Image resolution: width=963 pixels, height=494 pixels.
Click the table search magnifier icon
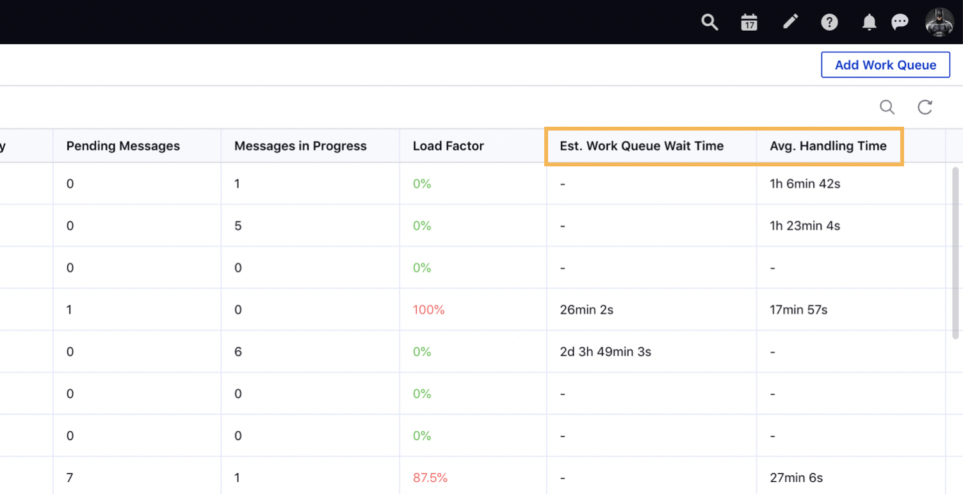(887, 107)
